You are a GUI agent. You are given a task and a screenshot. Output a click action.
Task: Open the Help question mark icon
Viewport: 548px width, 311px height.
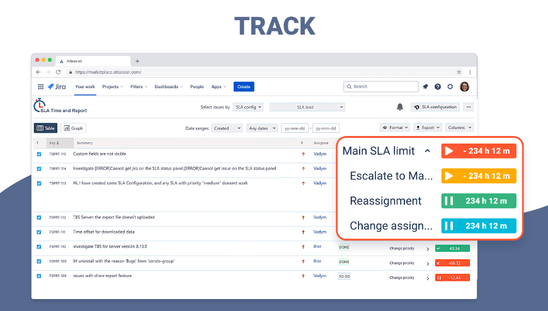(438, 87)
